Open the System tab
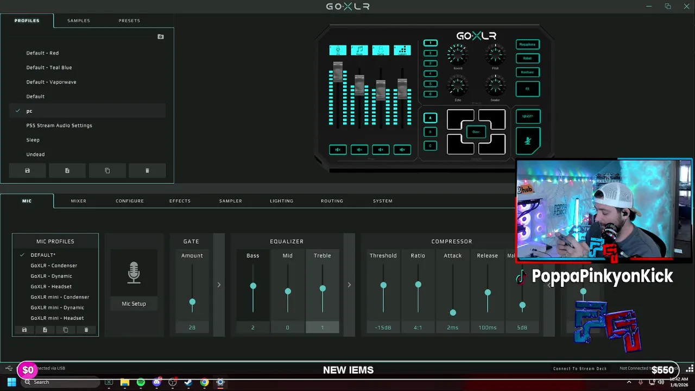Screen dimensions: 695x391 383,201
